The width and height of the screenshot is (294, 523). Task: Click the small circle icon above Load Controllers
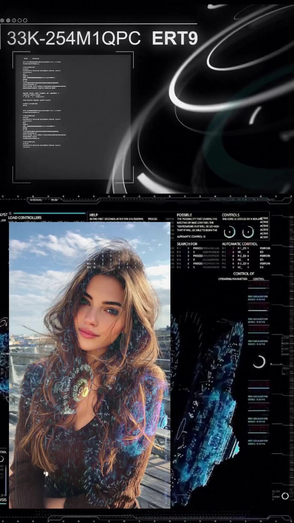(x=10, y=213)
